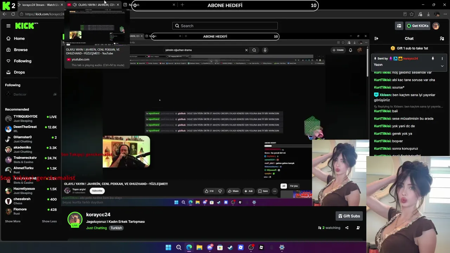
Task: Click the Subscribe button in streamed YouTube
Action: tap(97, 191)
